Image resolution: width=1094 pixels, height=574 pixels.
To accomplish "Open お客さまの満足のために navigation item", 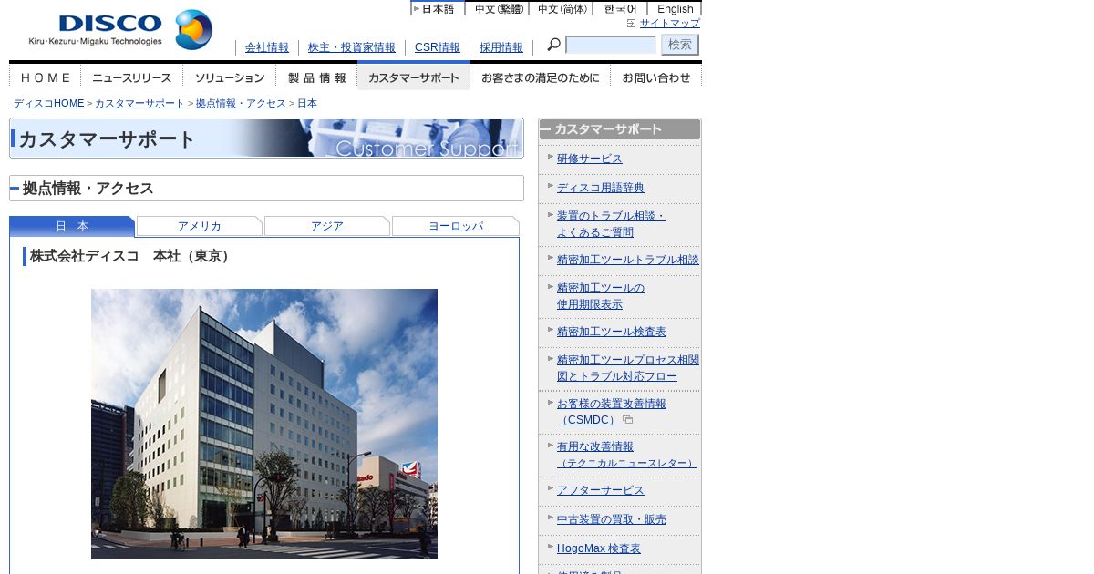I will 541,77.
